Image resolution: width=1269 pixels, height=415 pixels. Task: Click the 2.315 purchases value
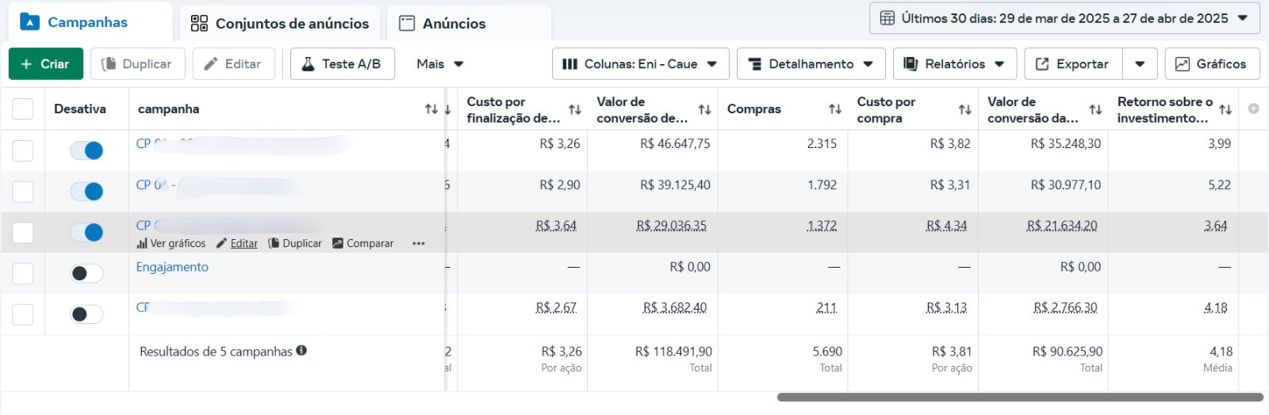[x=822, y=143]
